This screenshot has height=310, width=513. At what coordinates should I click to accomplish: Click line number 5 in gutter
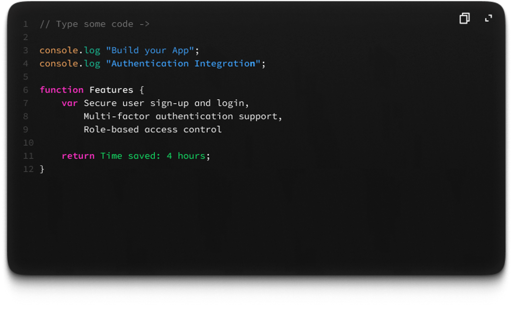[26, 77]
